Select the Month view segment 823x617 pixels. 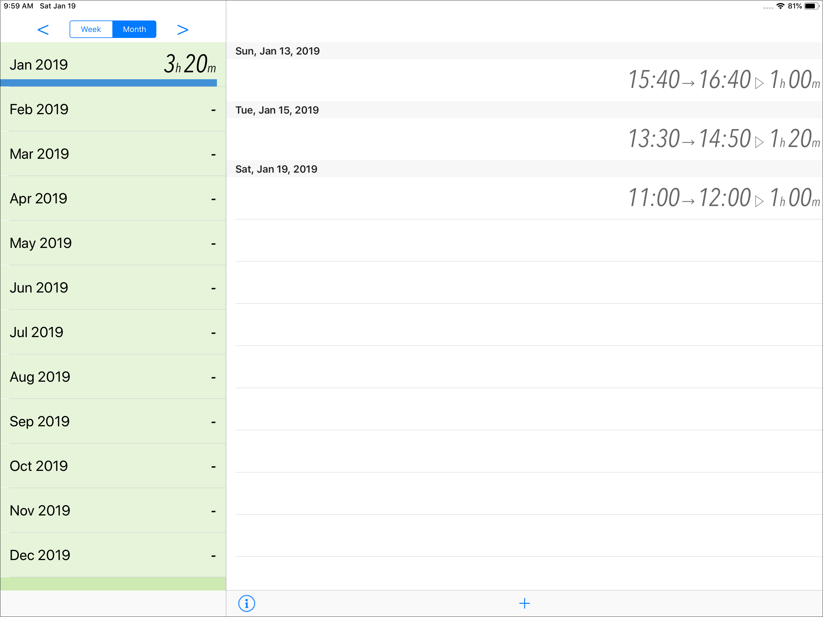tap(134, 29)
